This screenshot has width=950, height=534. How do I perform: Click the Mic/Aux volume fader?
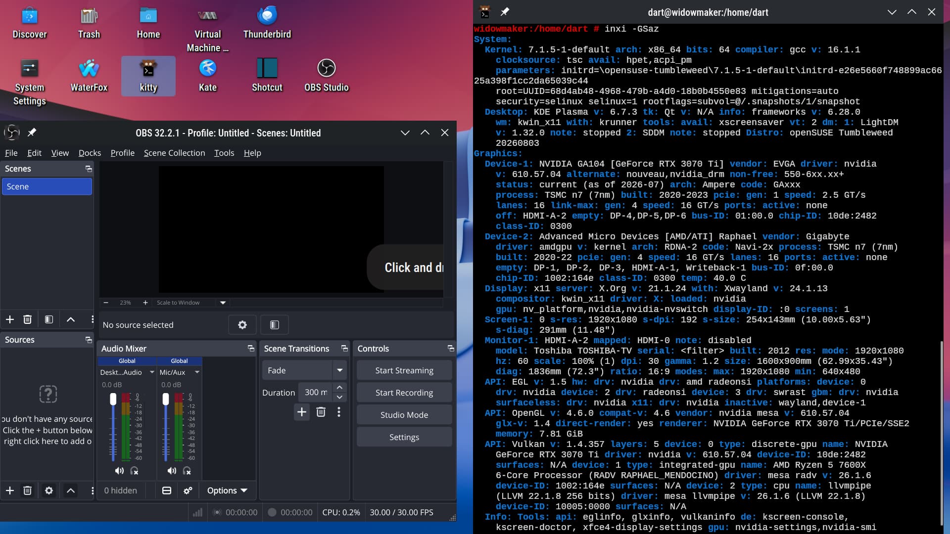coord(166,399)
